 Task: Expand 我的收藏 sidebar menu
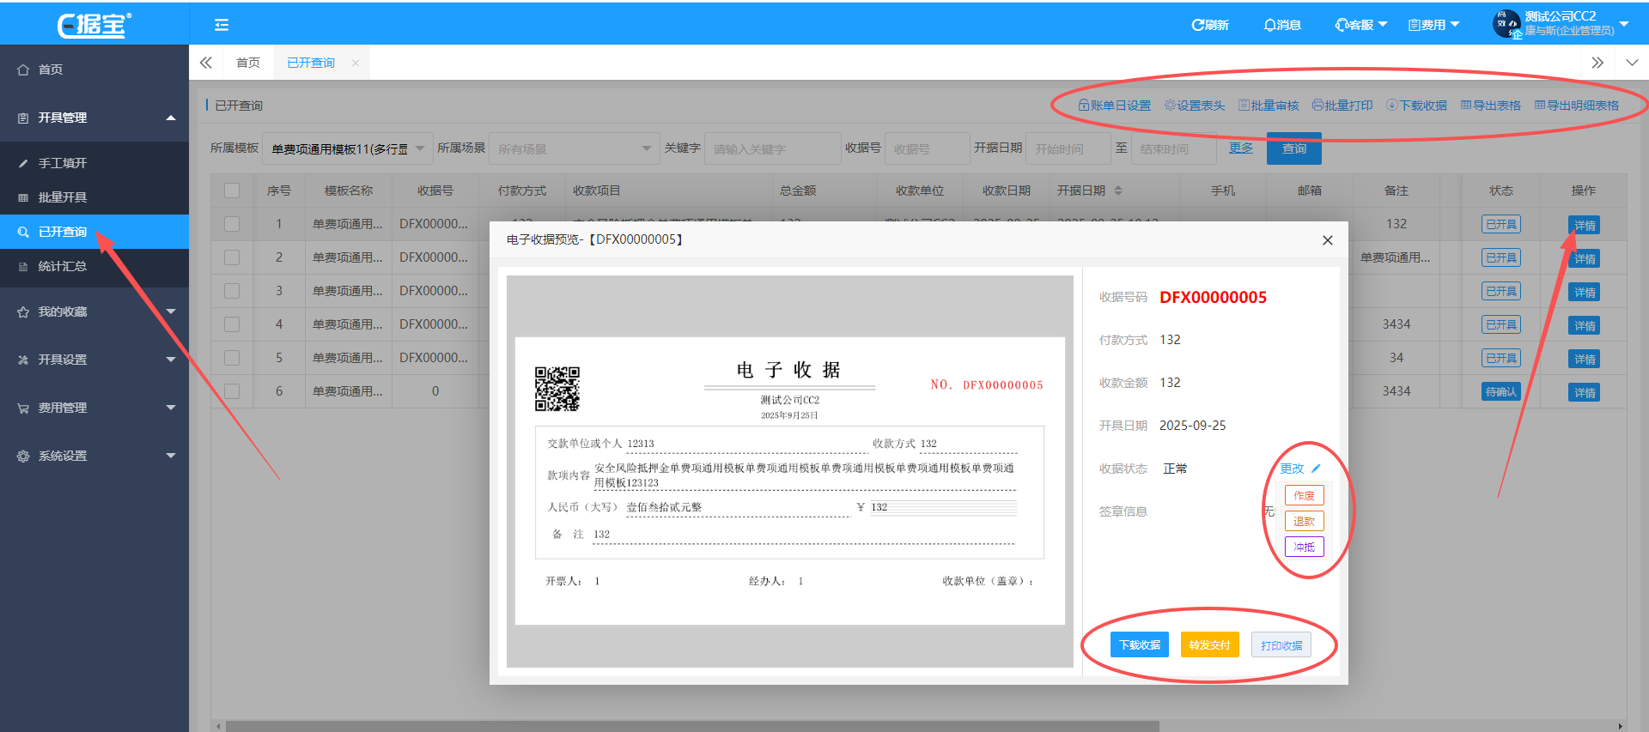click(x=94, y=312)
